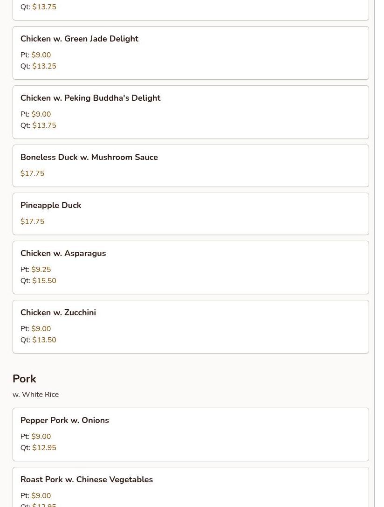Choose Boneless Duck w. Mushroom Sauce
This screenshot has width=384, height=507.
point(191,166)
